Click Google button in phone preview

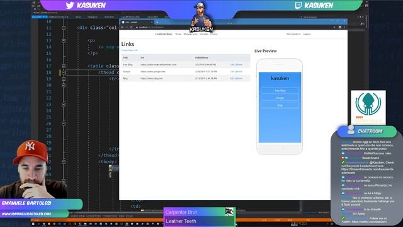point(280,98)
